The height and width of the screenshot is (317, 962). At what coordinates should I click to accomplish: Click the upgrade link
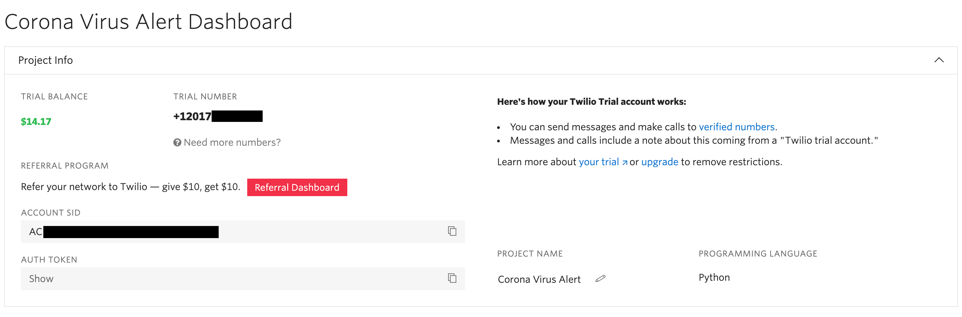tap(659, 162)
